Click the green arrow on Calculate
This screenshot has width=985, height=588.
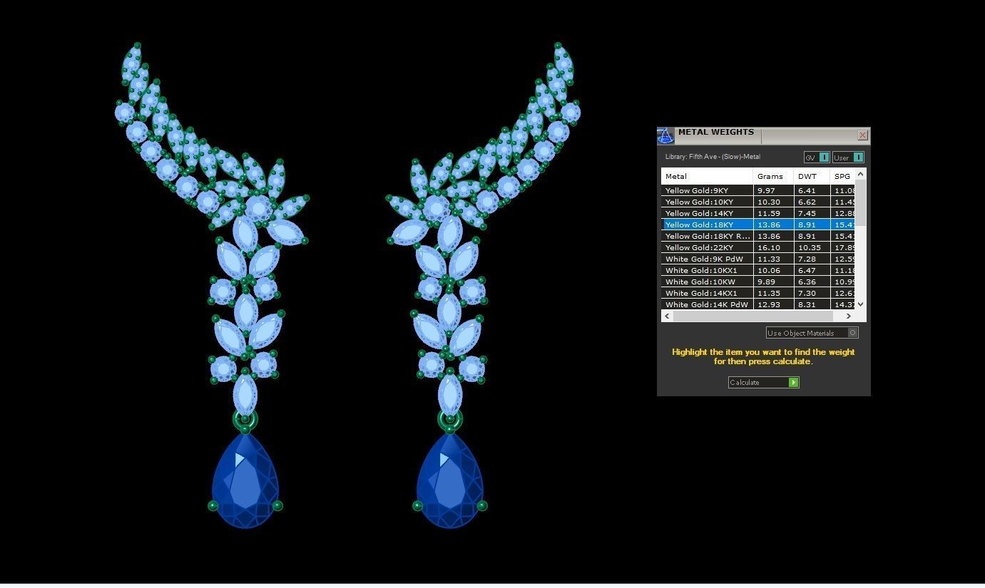(x=793, y=383)
